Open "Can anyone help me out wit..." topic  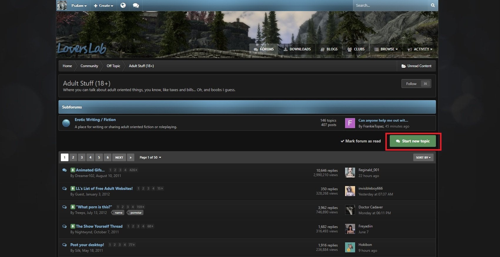383,120
